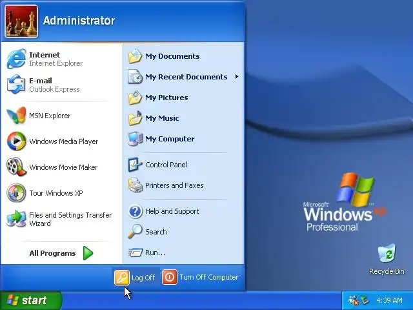Open the 'All Programs' label
This screenshot has width=413, height=310.
52,253
